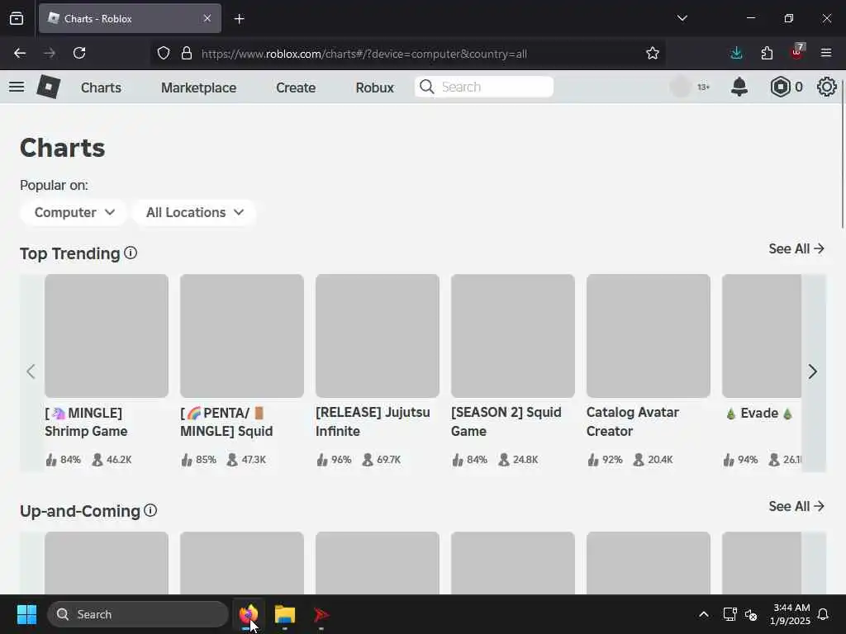Open File Explorer from the taskbar

285,614
